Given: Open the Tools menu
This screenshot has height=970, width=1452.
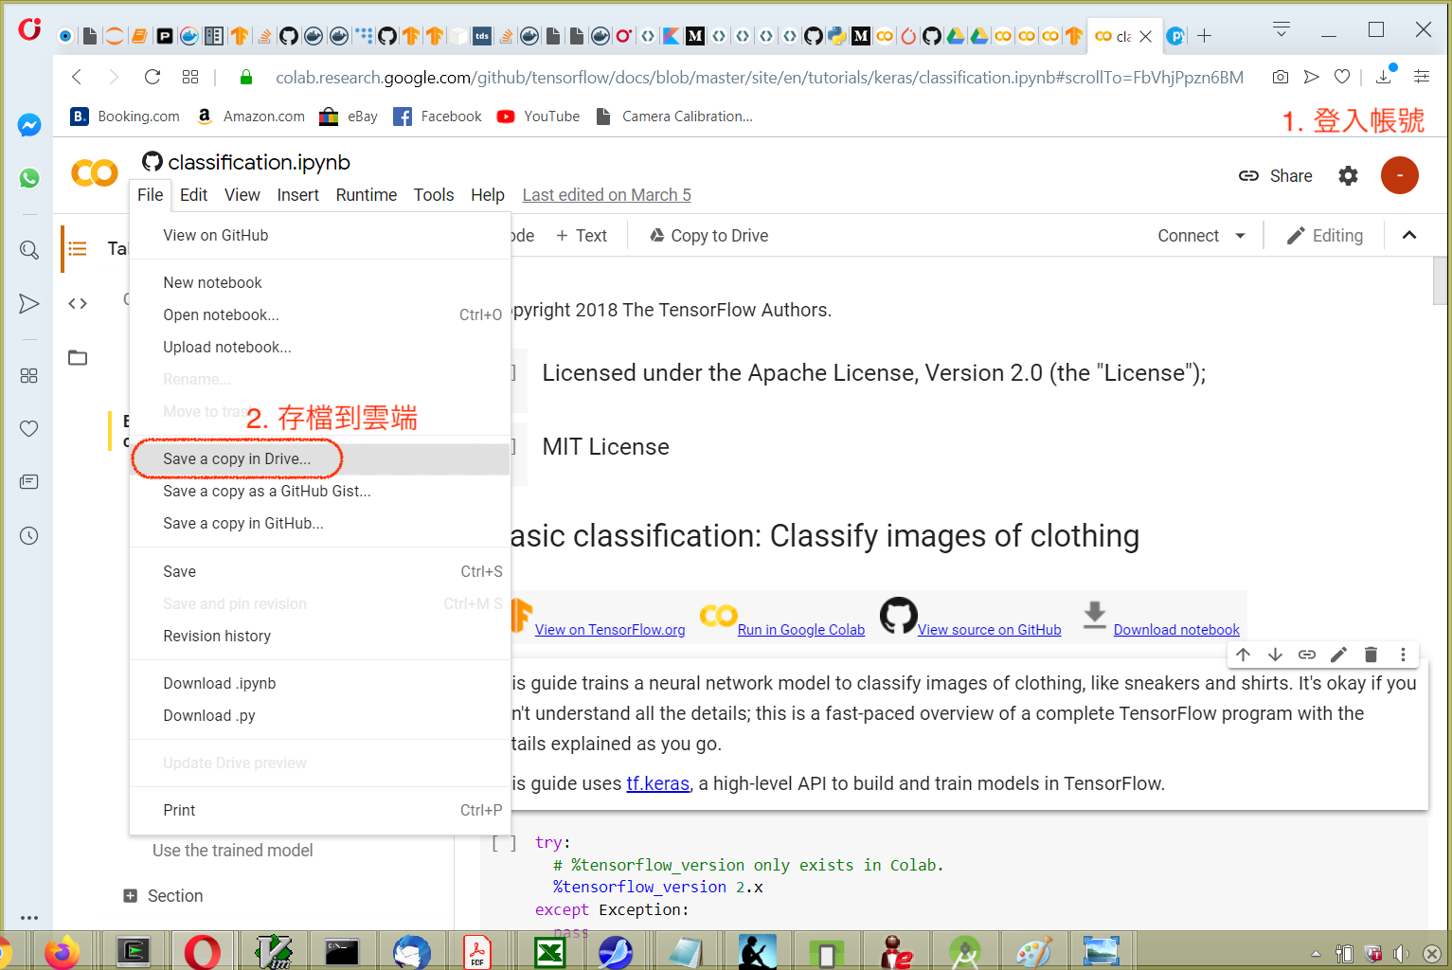Looking at the screenshot, I should tap(434, 195).
